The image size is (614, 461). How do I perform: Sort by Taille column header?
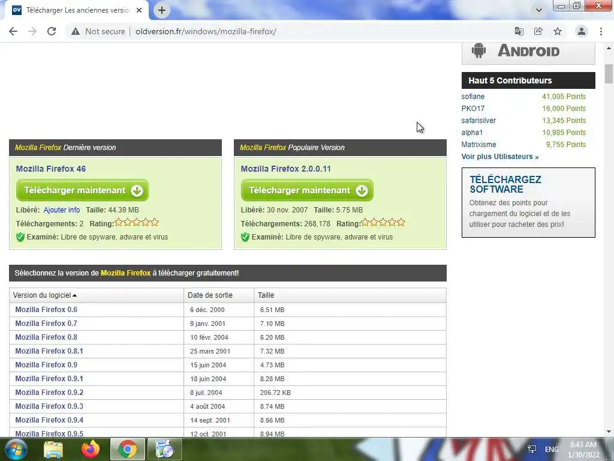[350, 295]
